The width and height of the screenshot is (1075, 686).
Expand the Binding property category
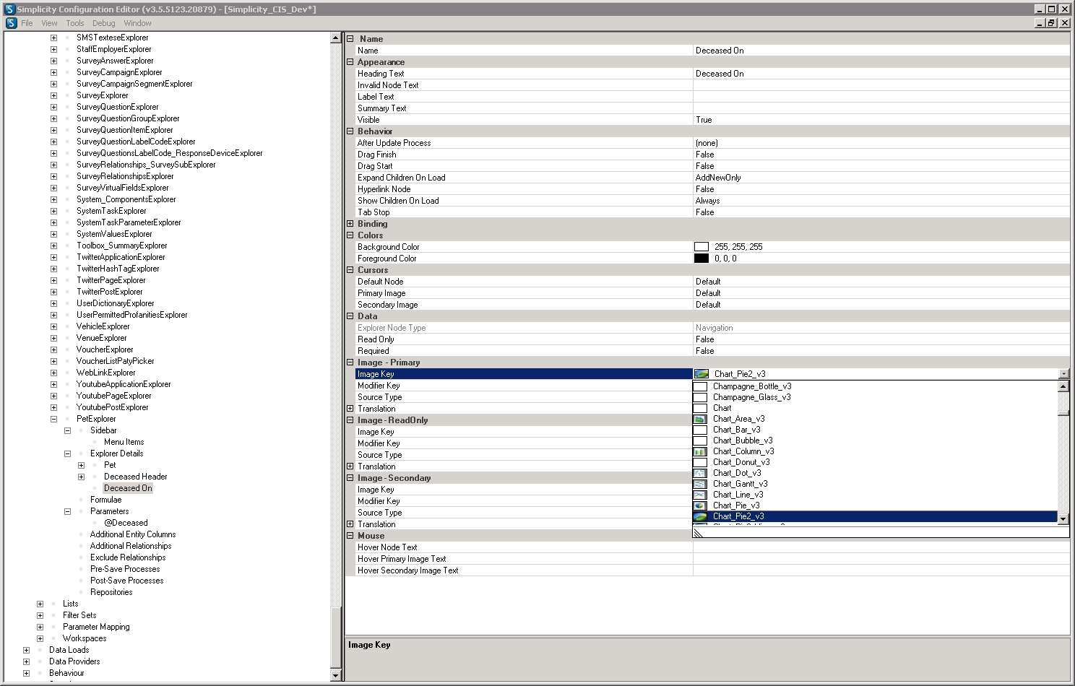350,224
